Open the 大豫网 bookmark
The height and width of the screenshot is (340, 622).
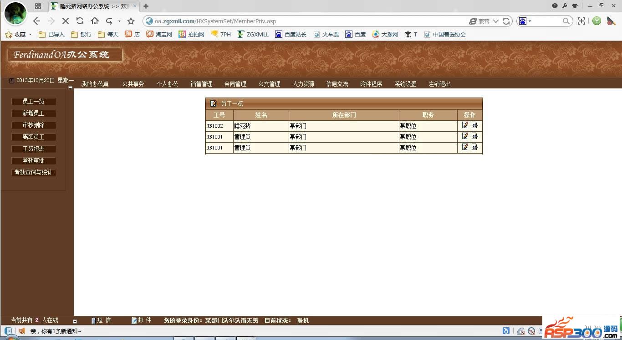click(385, 34)
